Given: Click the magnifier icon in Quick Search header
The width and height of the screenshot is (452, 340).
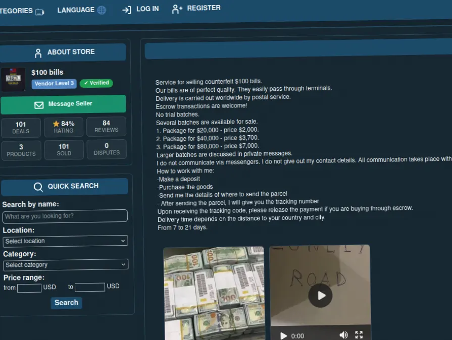Looking at the screenshot, I should (x=38, y=187).
